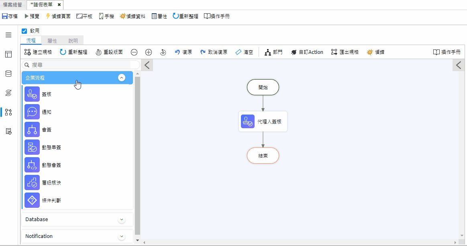This screenshot has width=467, height=246.
Task: Expand the Notification section
Action: (122, 236)
